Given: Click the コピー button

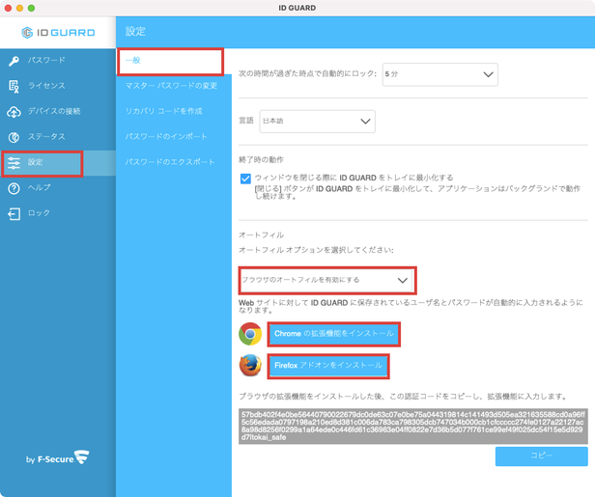Looking at the screenshot, I should pyautogui.click(x=542, y=456).
